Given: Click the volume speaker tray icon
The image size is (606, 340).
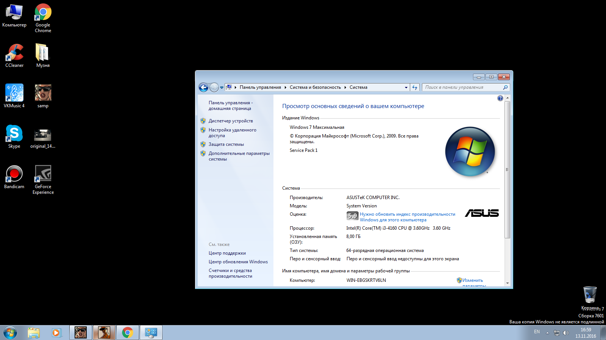Looking at the screenshot, I should [x=566, y=333].
